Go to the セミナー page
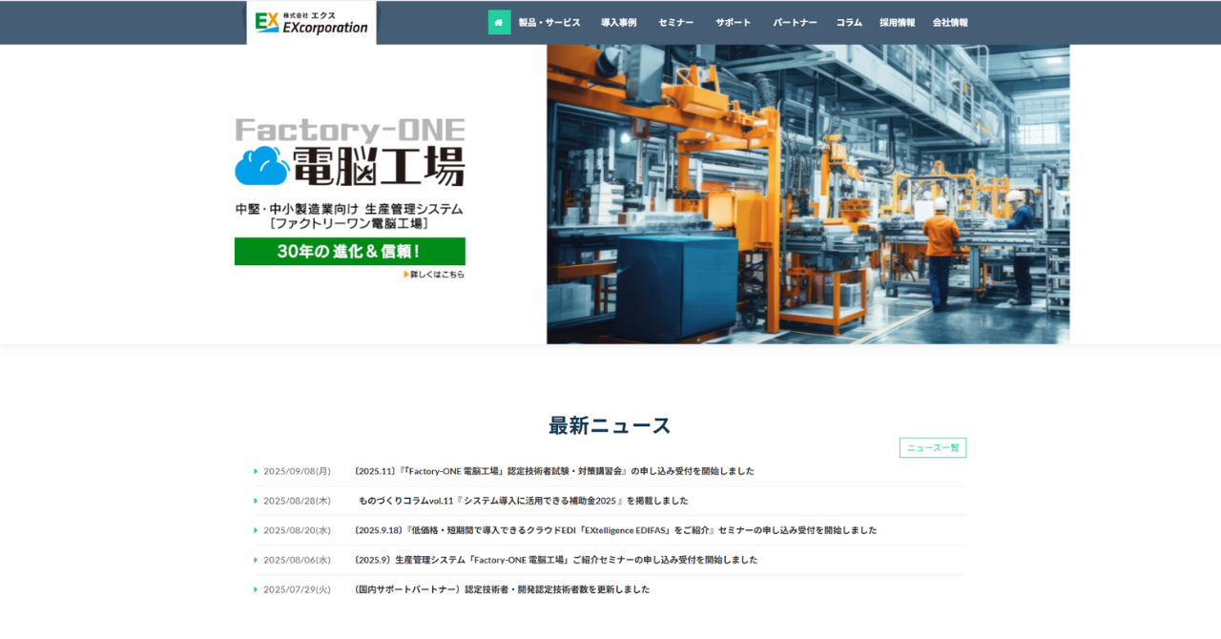 (675, 22)
